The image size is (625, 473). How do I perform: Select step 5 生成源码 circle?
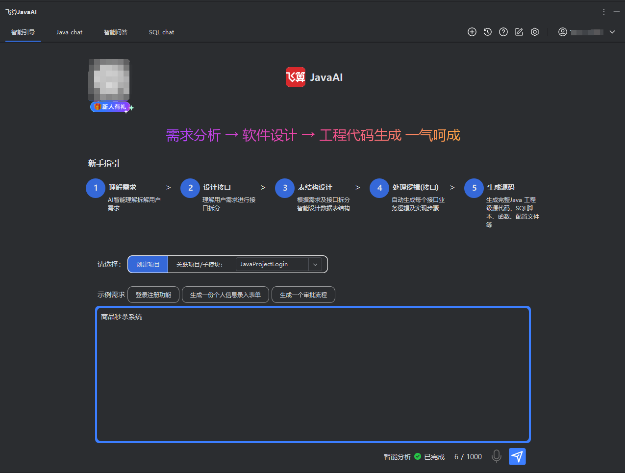point(474,188)
